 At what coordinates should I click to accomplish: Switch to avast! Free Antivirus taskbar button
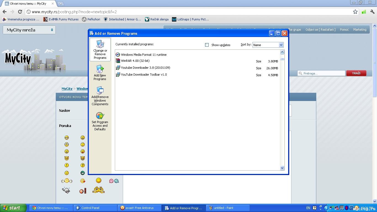pyautogui.click(x=140, y=208)
